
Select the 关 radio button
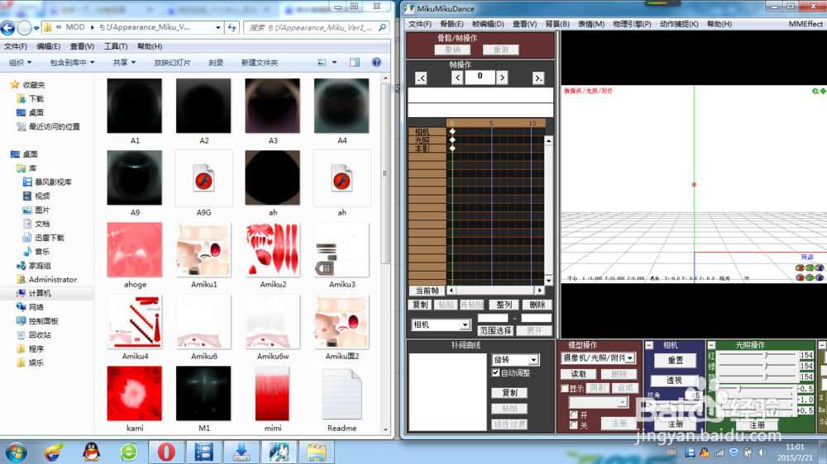(574, 424)
